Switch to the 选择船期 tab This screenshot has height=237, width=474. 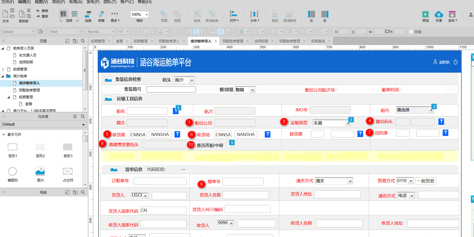point(261,41)
